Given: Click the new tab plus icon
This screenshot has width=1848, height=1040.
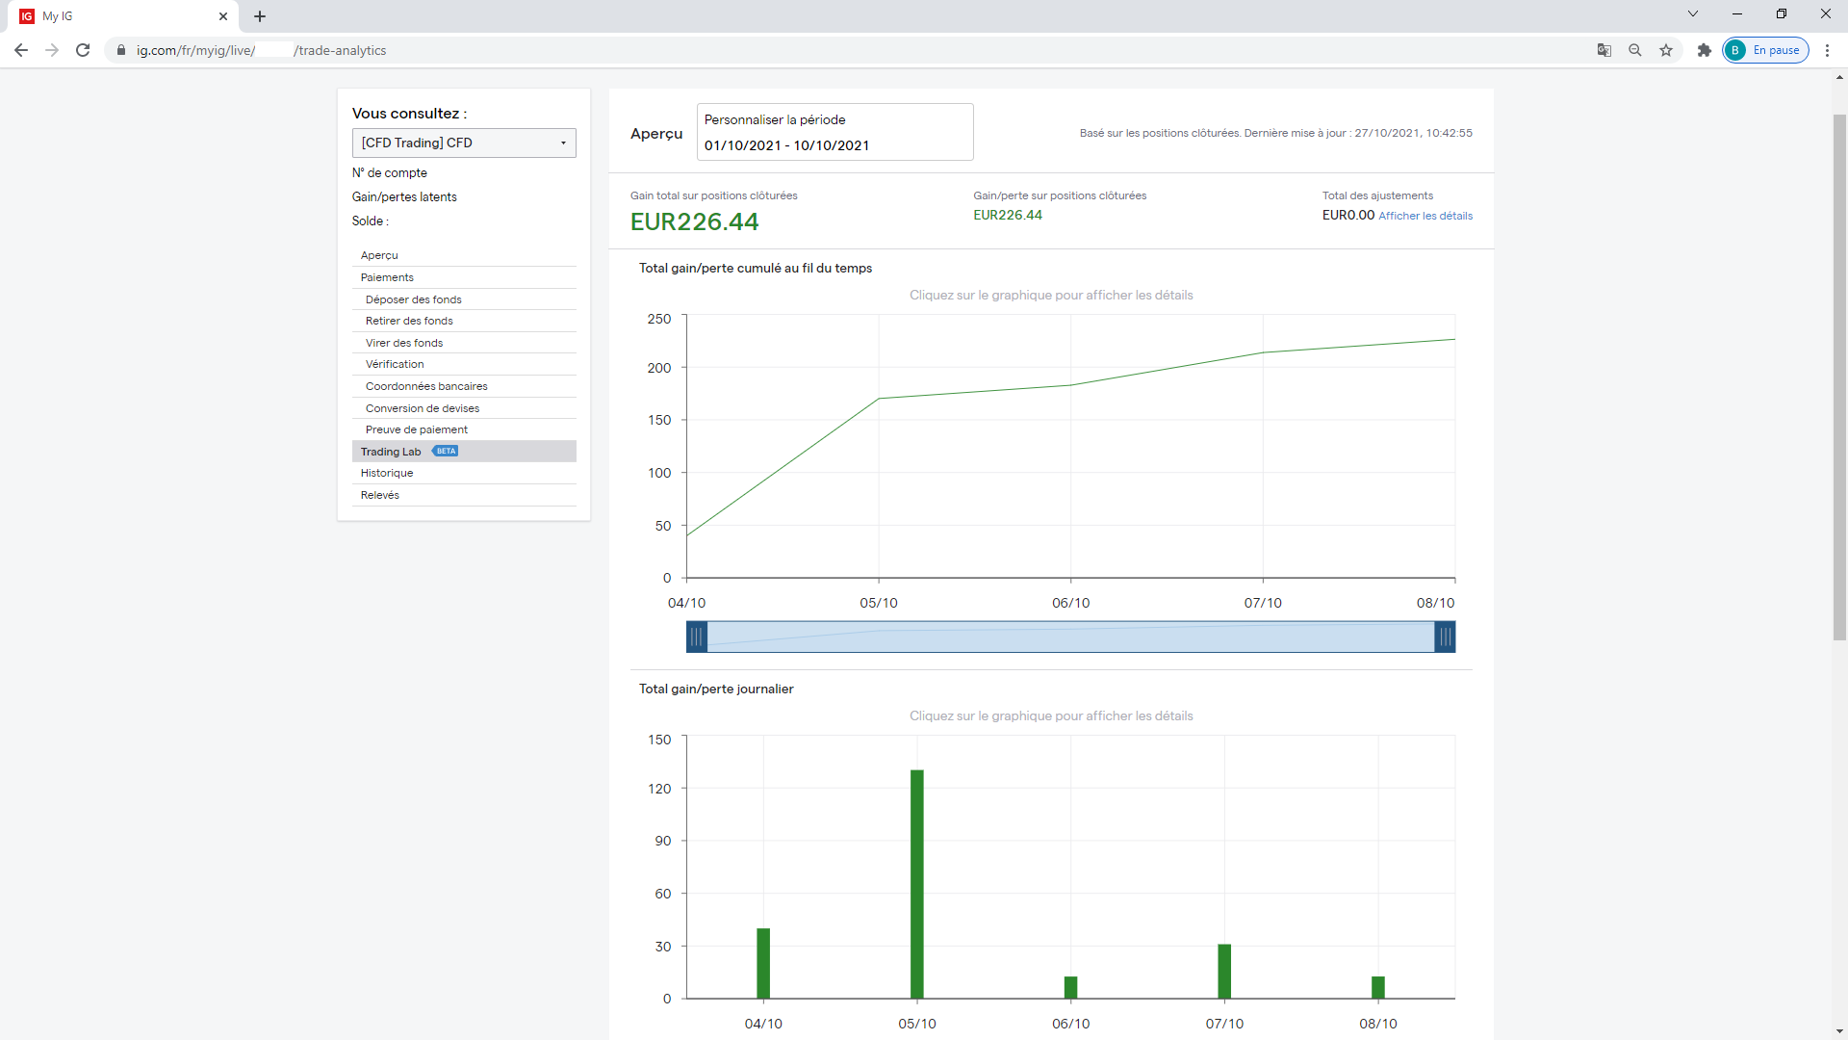Looking at the screenshot, I should click(260, 16).
